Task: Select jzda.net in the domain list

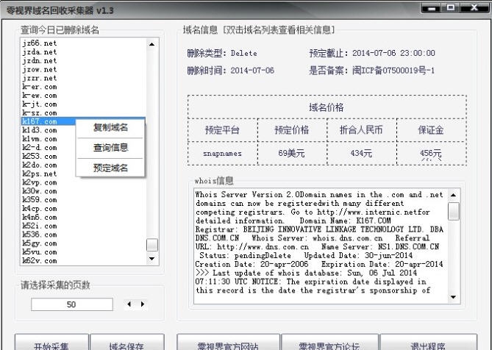Action: click(40, 51)
